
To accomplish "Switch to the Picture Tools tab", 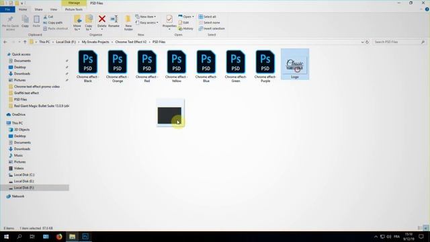I will (74, 9).
